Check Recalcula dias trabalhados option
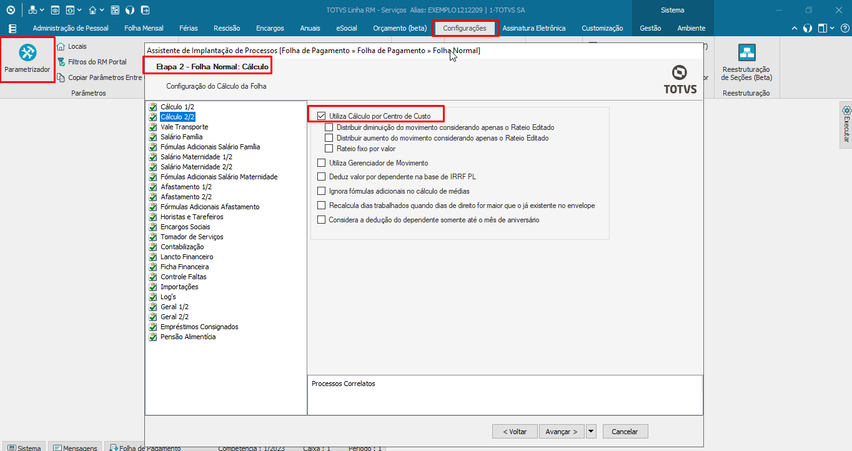 click(x=322, y=206)
